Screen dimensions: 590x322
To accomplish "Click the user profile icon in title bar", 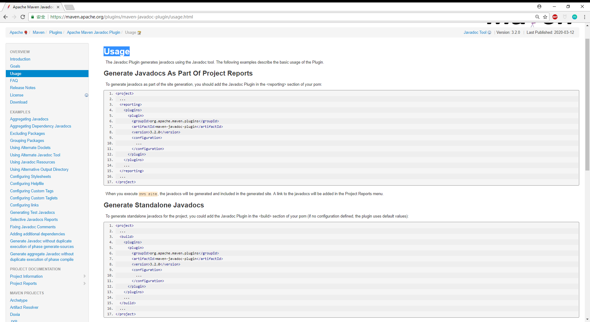I will click(539, 6).
